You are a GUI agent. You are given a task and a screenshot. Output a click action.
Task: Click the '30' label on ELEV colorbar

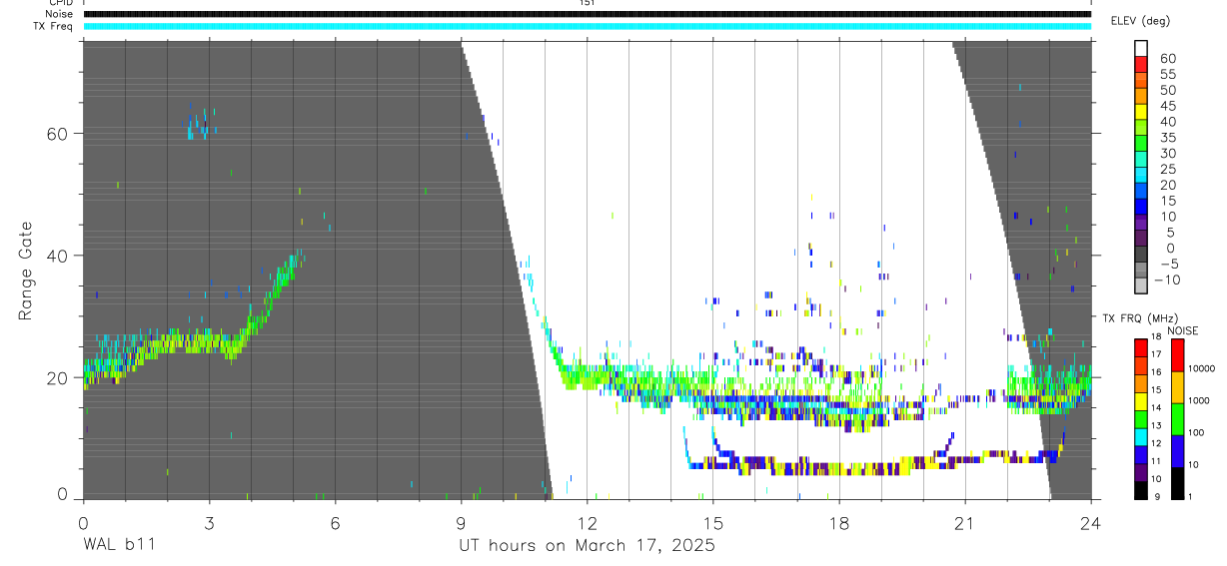(x=1167, y=154)
